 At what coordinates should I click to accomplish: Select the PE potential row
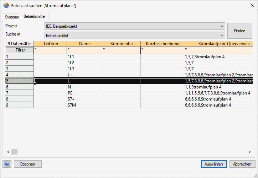coord(84,93)
